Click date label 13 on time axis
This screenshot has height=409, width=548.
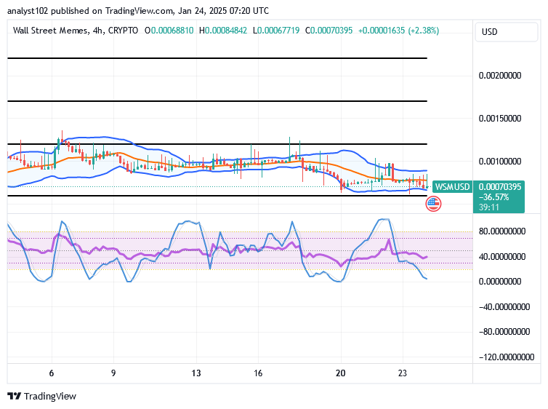196,373
